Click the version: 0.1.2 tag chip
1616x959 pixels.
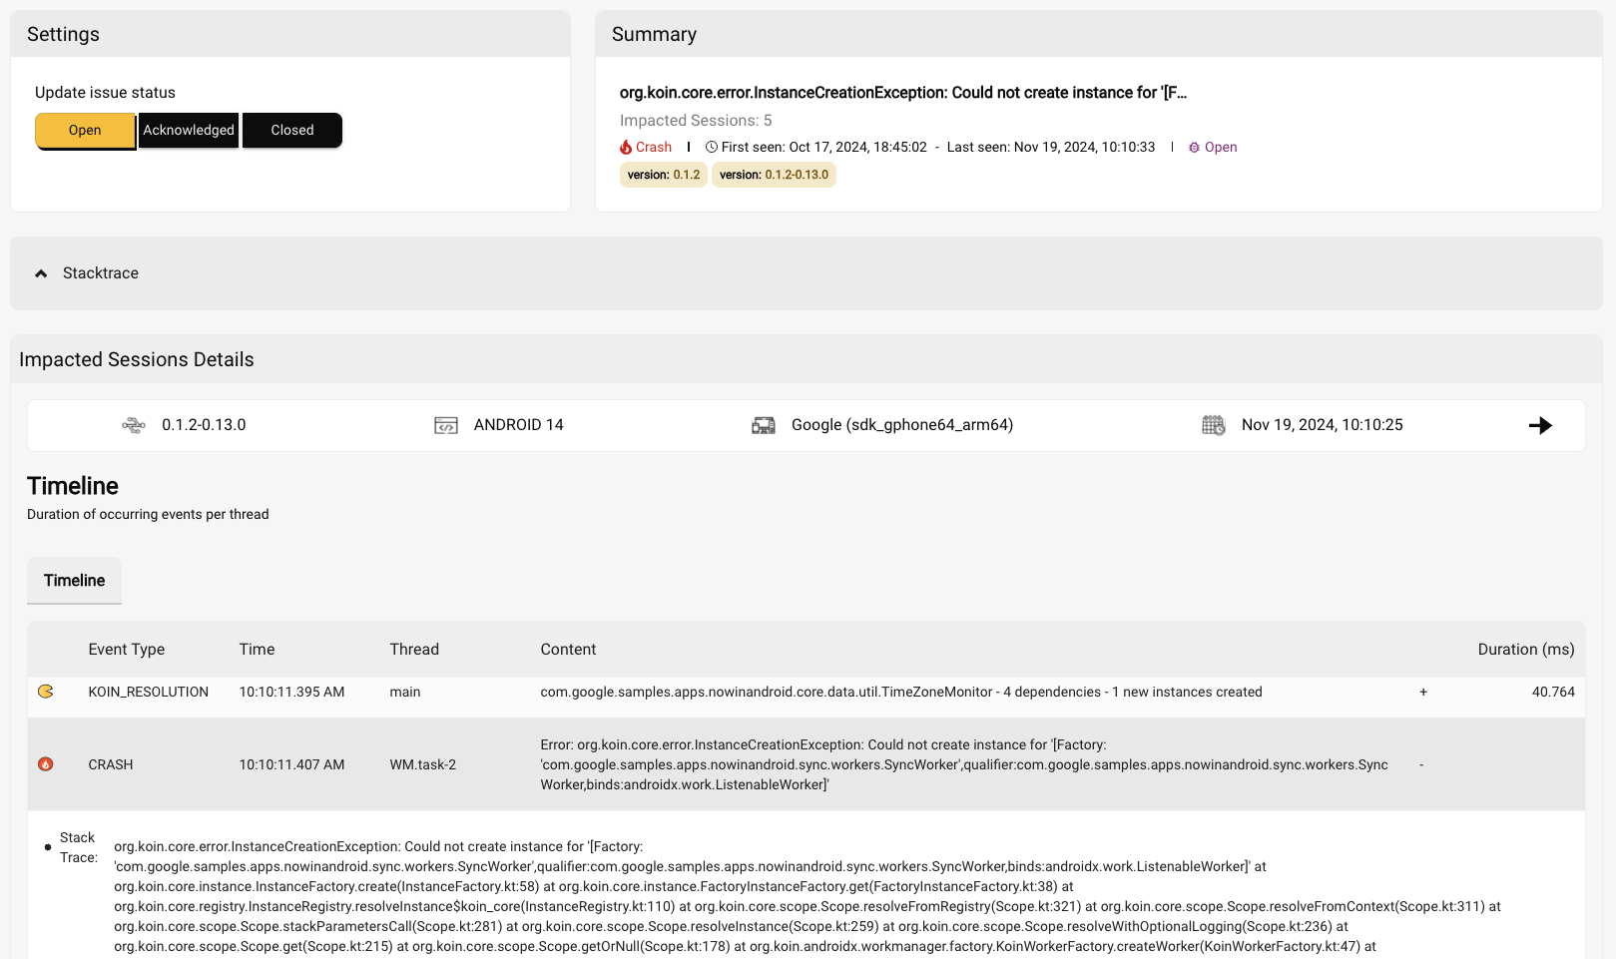pos(664,175)
